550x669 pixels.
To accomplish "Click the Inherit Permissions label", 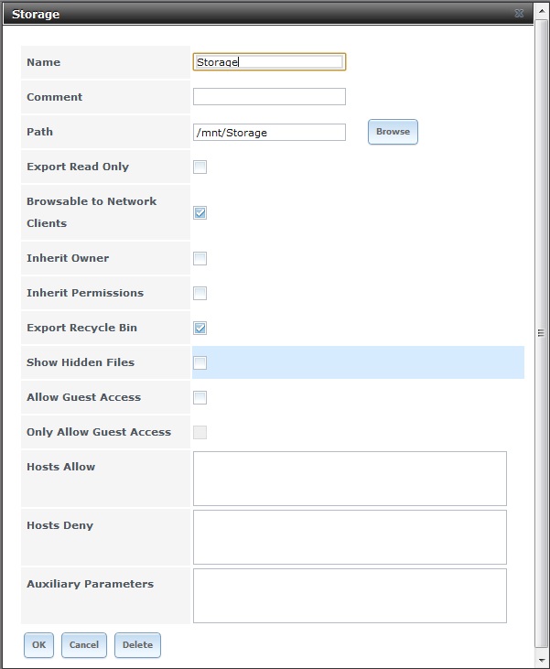I will [x=85, y=293].
